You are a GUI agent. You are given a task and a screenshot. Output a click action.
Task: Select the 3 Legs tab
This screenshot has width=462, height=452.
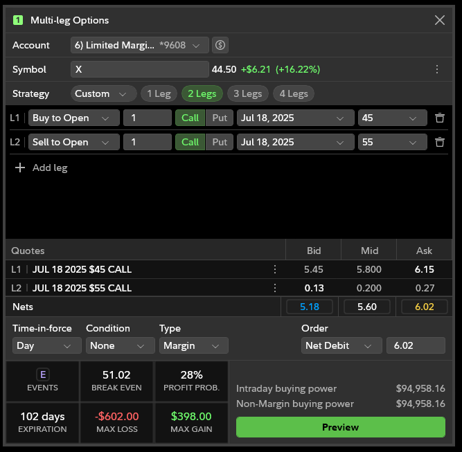[x=247, y=93]
